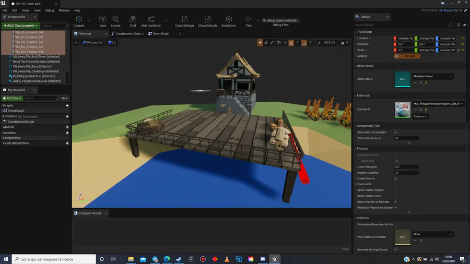Click the Play toolbar button

(249, 21)
